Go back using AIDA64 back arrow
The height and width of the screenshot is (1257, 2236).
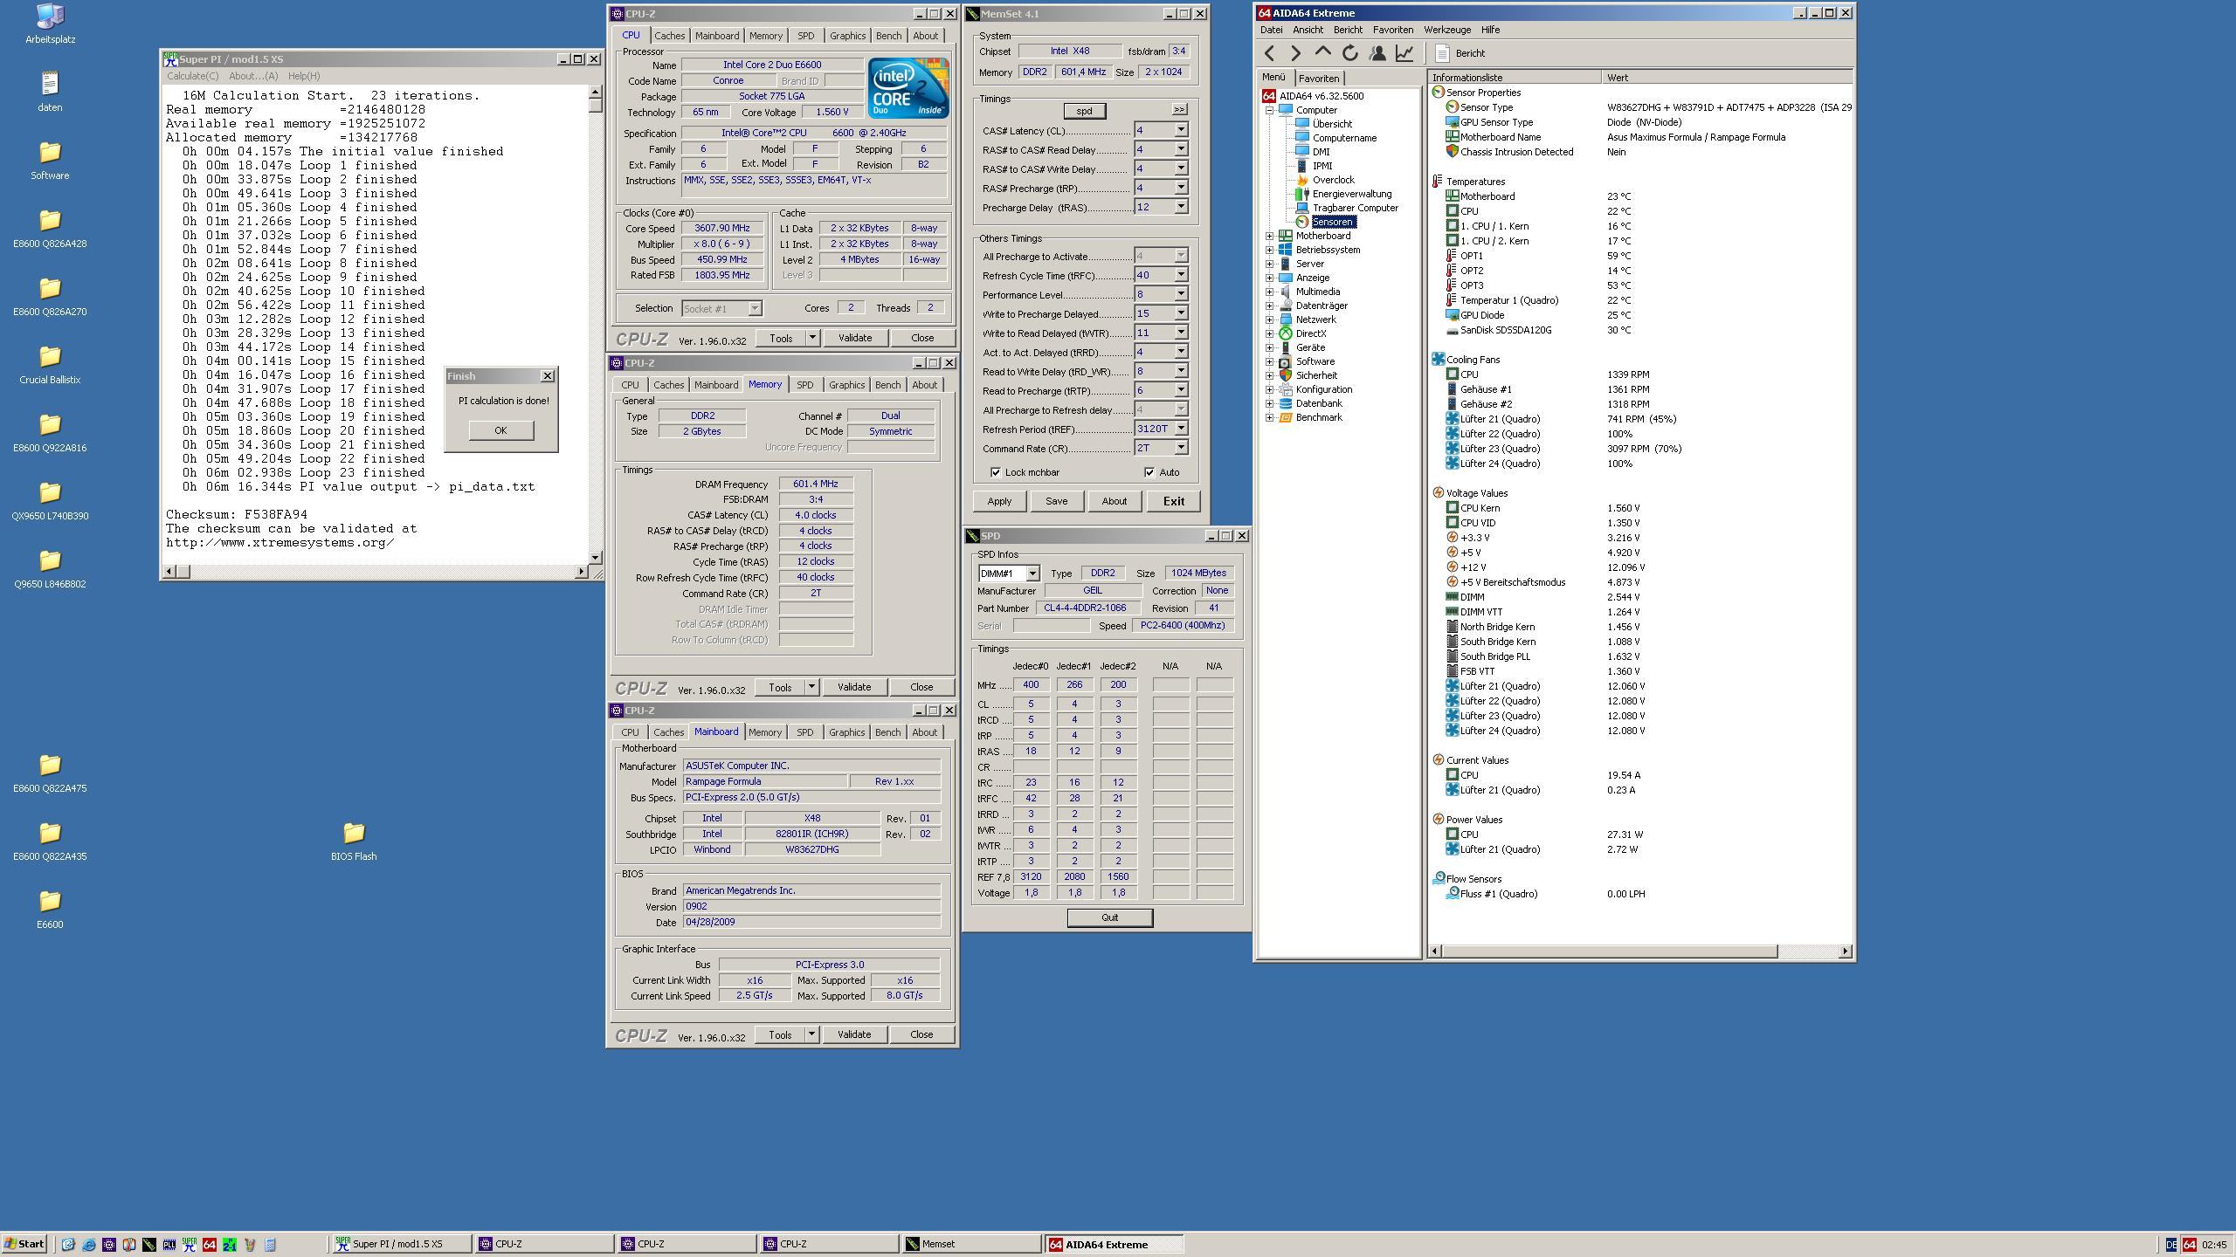(x=1269, y=53)
